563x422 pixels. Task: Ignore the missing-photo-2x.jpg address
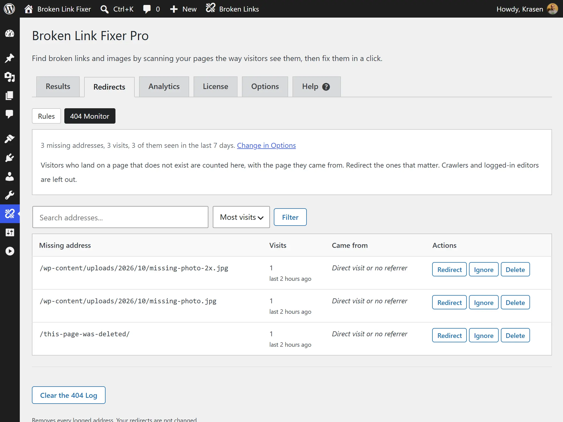484,270
